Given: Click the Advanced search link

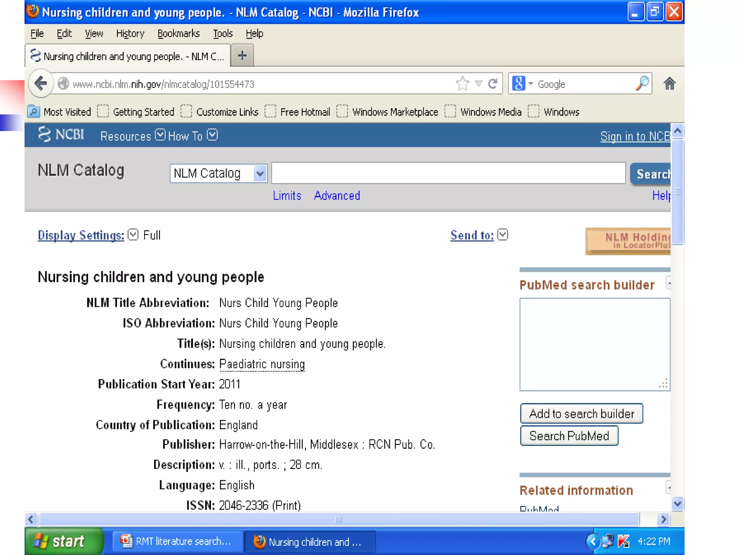Looking at the screenshot, I should click(x=337, y=195).
